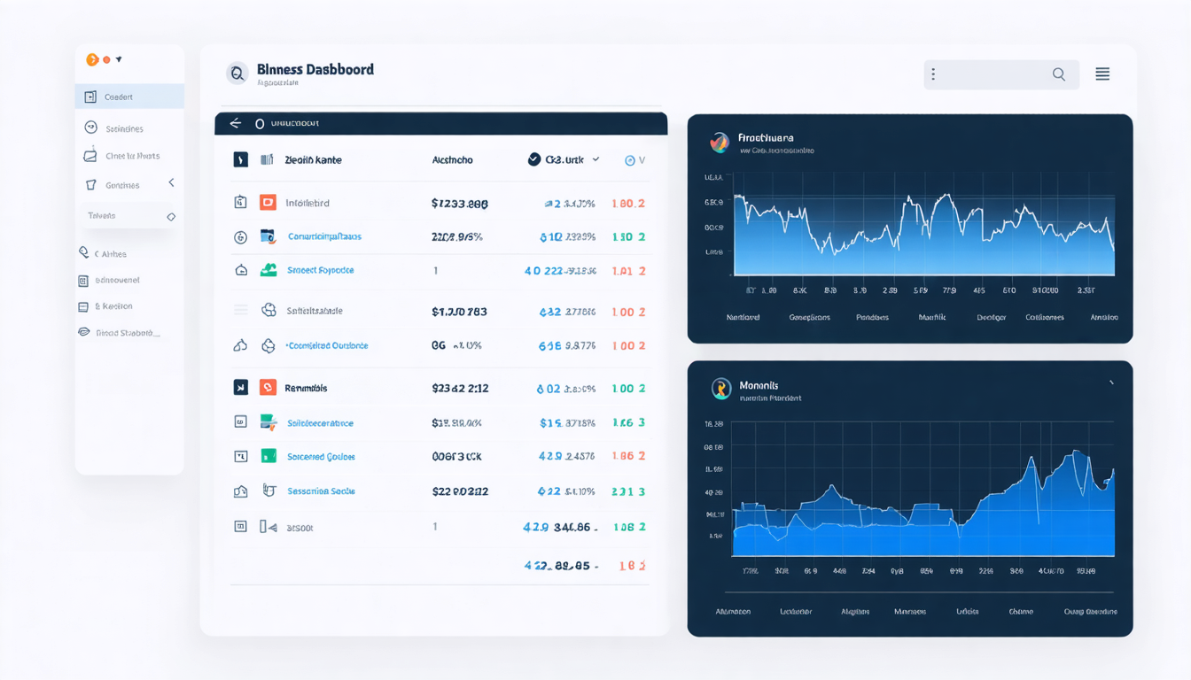Toggle the leading box in the 'Sorcered Goubee' row
Image resolution: width=1191 pixels, height=680 pixels.
pyautogui.click(x=240, y=457)
